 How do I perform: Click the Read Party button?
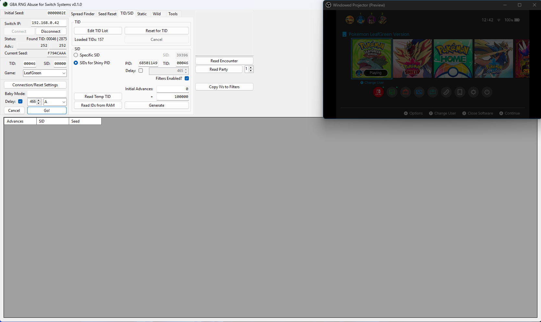point(219,69)
